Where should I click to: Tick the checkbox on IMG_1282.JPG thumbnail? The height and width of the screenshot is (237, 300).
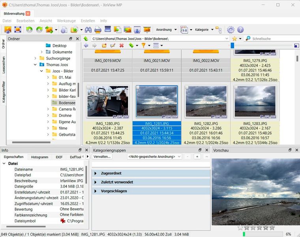point(187,87)
